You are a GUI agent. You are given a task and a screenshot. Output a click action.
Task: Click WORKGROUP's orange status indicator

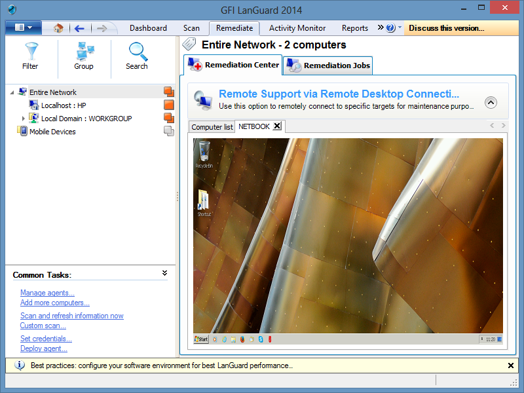point(169,118)
